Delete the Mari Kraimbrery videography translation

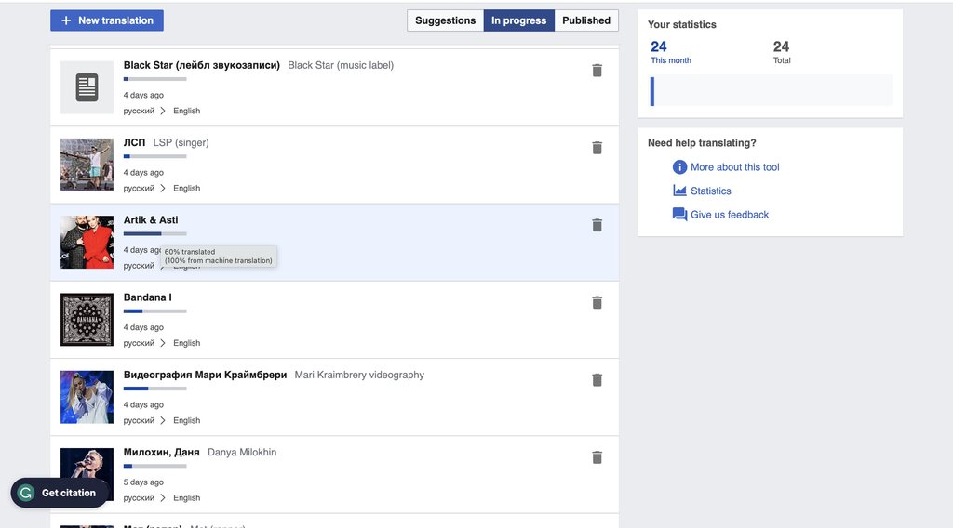[x=597, y=380]
